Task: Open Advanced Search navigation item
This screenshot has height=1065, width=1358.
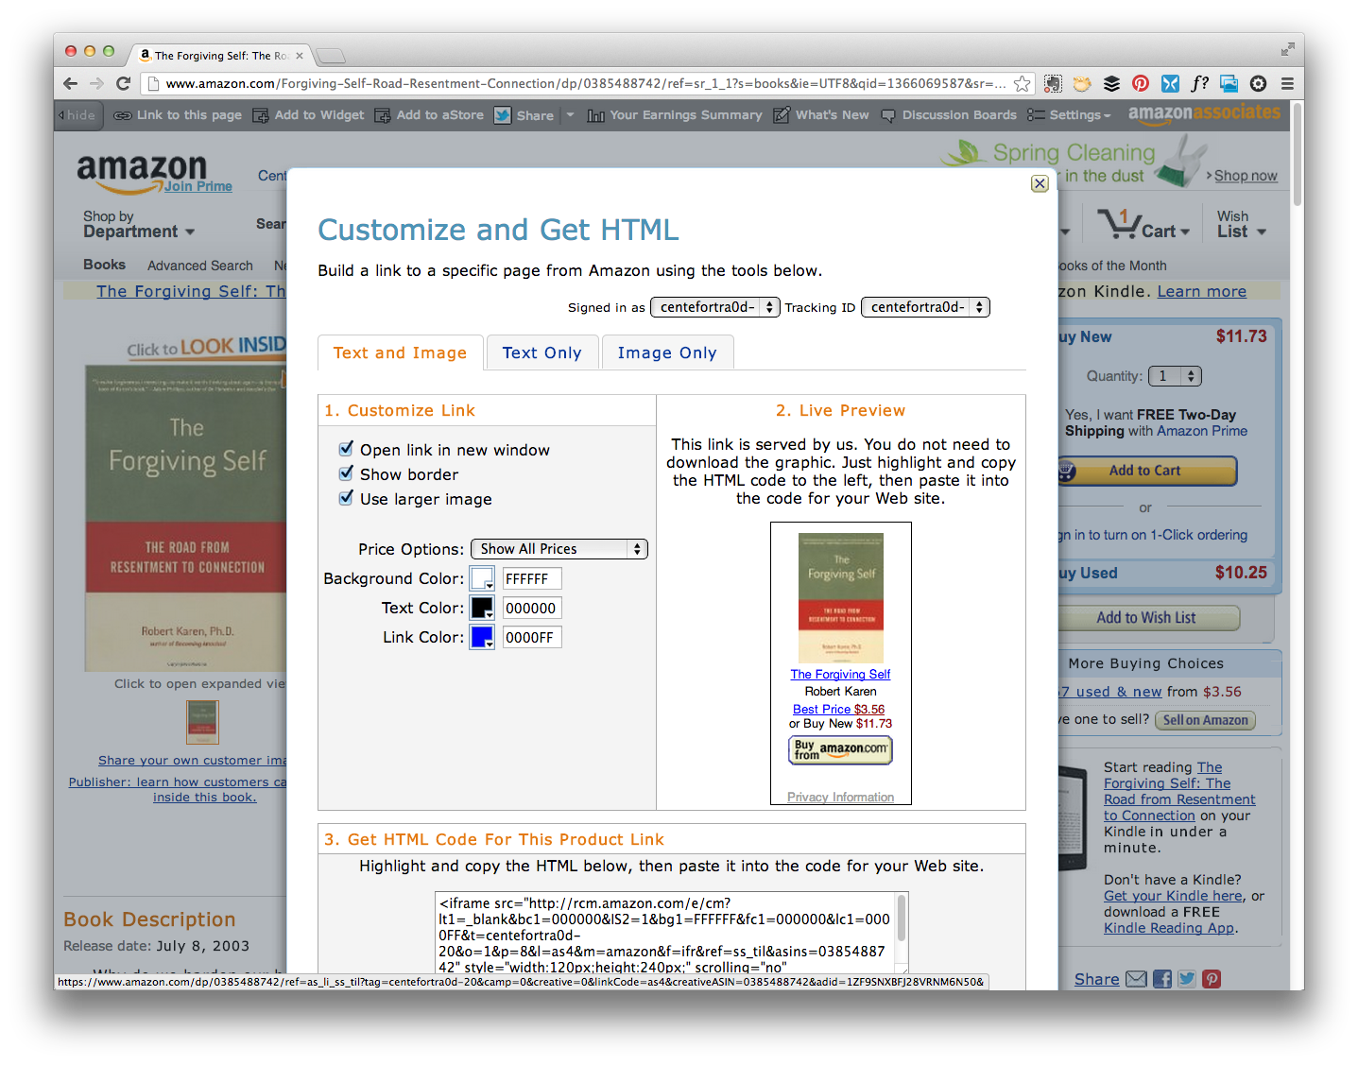Action: click(x=200, y=266)
